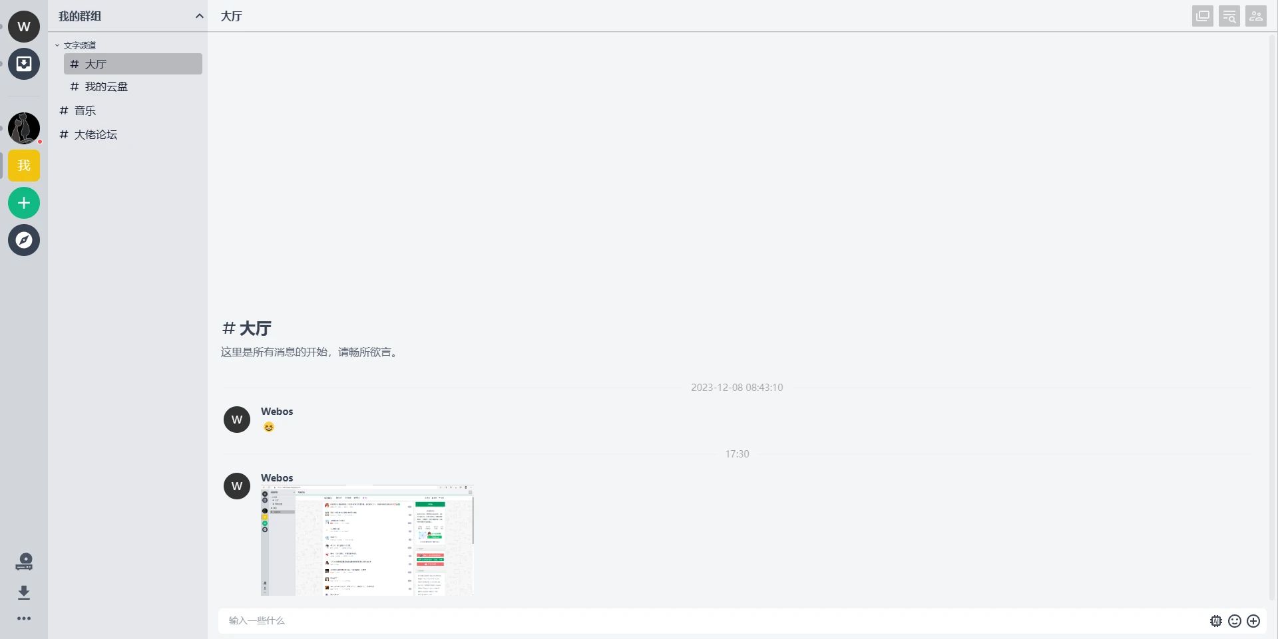
Task: Select the 我的云盘 channel
Action: (106, 86)
